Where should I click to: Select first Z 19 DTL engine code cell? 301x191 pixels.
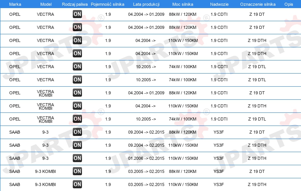tap(257, 67)
